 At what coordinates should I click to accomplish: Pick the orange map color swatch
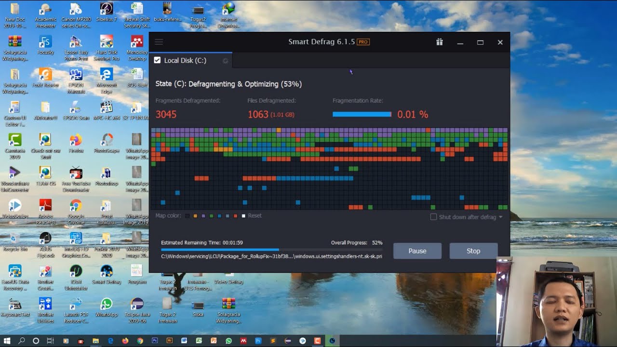pyautogui.click(x=195, y=216)
